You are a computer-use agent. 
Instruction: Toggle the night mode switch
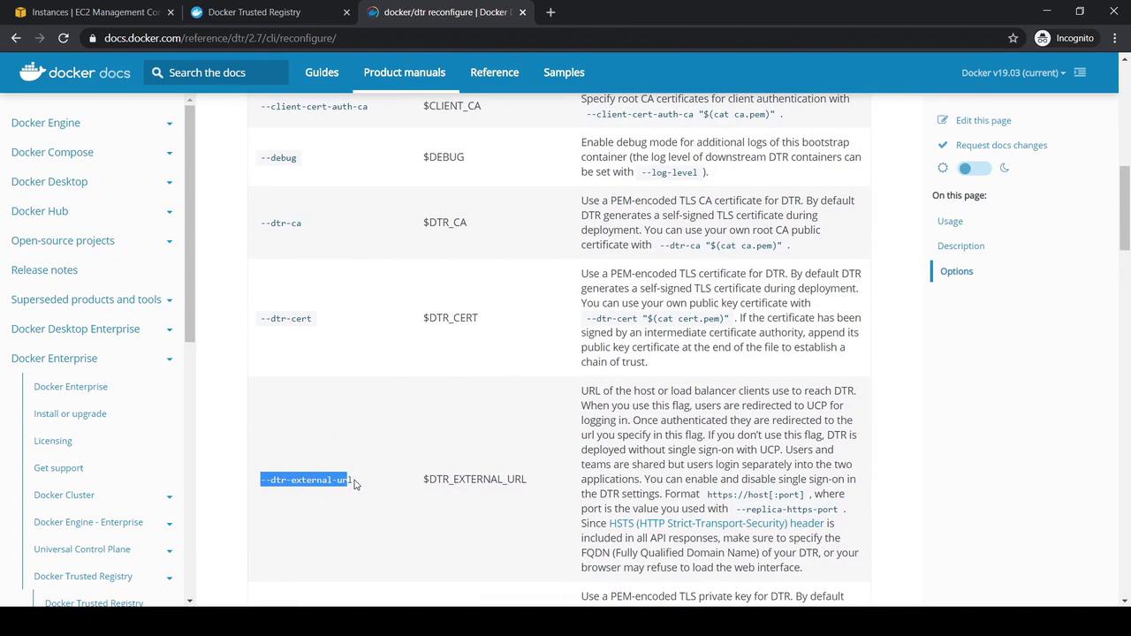(974, 168)
